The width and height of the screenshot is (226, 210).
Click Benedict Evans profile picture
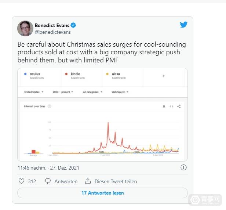click(x=25, y=28)
